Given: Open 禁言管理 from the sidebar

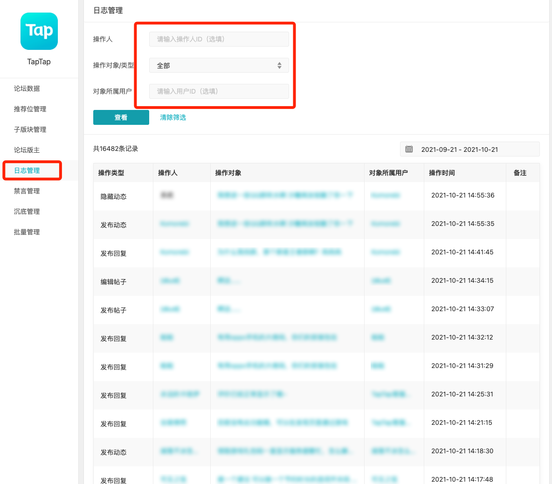Looking at the screenshot, I should 27,191.
